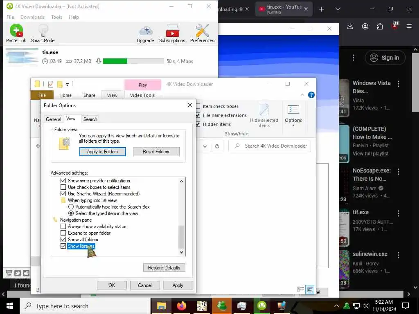Screen dimensions: 419x314
Task: Toggle File name extensions checkbox in ribbon
Action: [198, 115]
